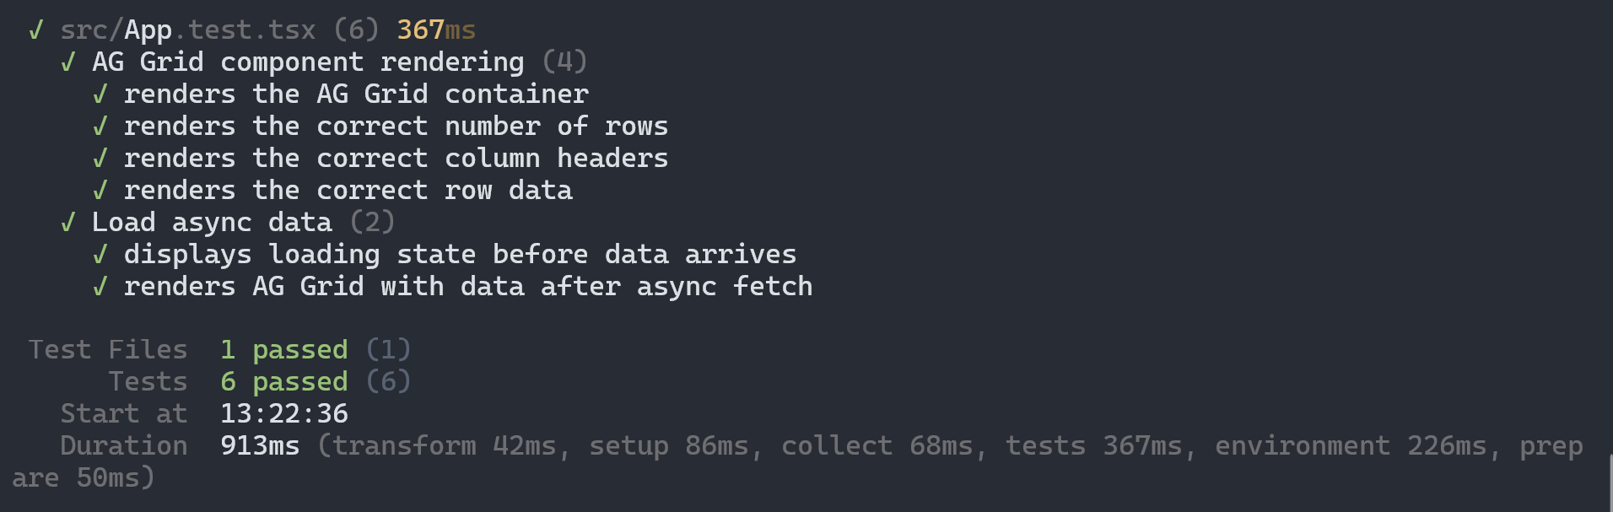
Task: Click the checkmark next to AG Grid component rendering
Action: [x=68, y=62]
